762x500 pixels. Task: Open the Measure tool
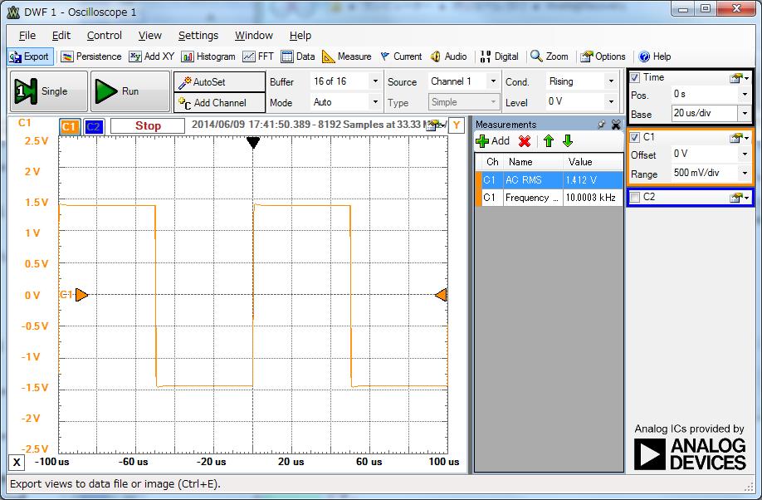[347, 56]
